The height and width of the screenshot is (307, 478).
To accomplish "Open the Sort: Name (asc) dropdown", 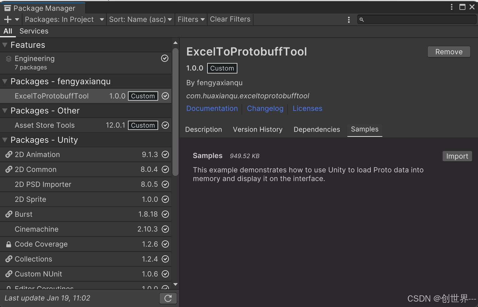I will coord(141,19).
